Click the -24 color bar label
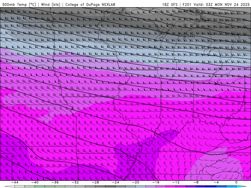The image size is (251, 188). tap(115, 182)
